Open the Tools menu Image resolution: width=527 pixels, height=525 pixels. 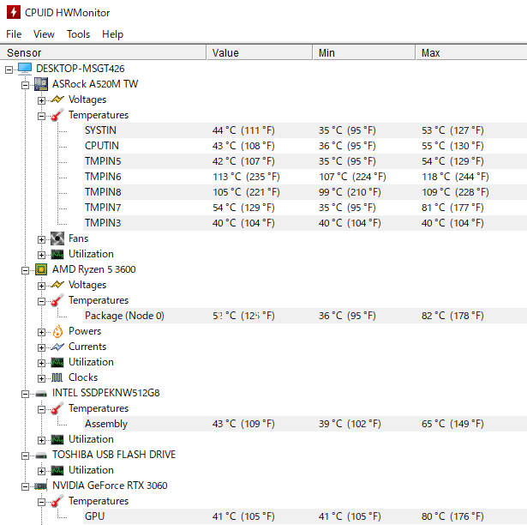point(78,34)
